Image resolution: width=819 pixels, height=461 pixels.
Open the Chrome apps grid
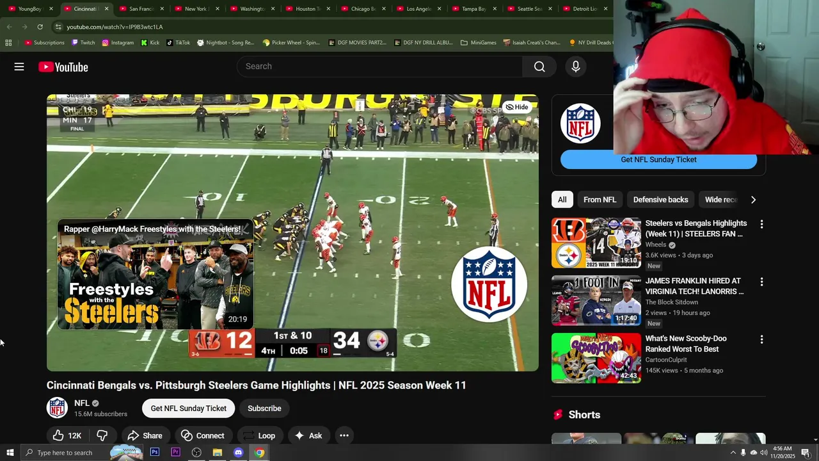pyautogui.click(x=8, y=43)
